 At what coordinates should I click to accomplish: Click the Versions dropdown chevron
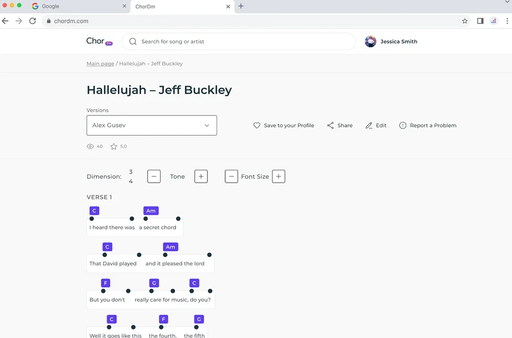(x=207, y=126)
